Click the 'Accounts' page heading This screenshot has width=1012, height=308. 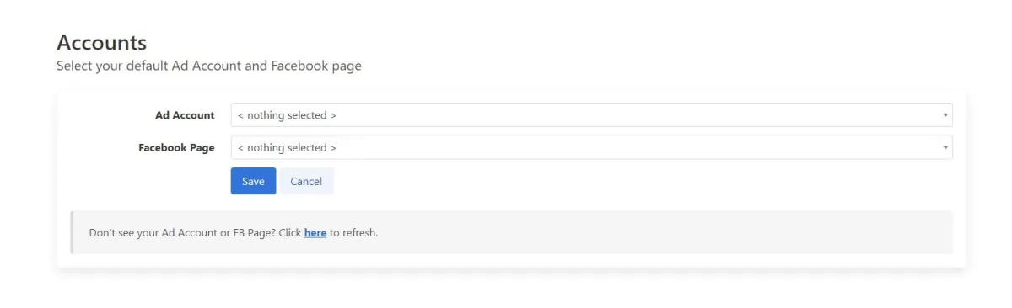coord(101,42)
